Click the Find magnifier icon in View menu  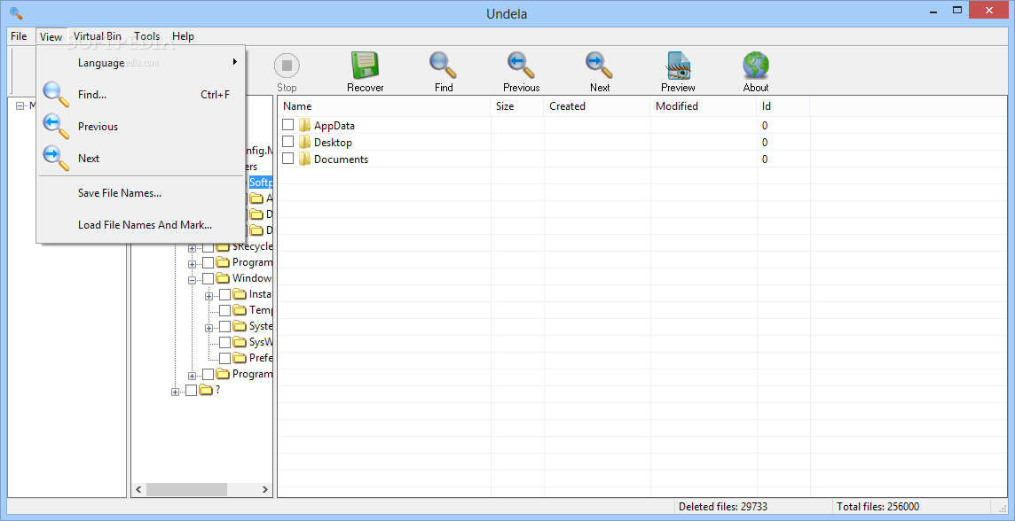pyautogui.click(x=56, y=95)
